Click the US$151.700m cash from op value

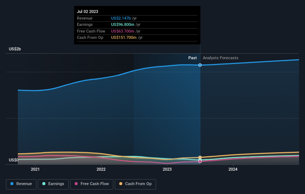pyautogui.click(x=124, y=38)
